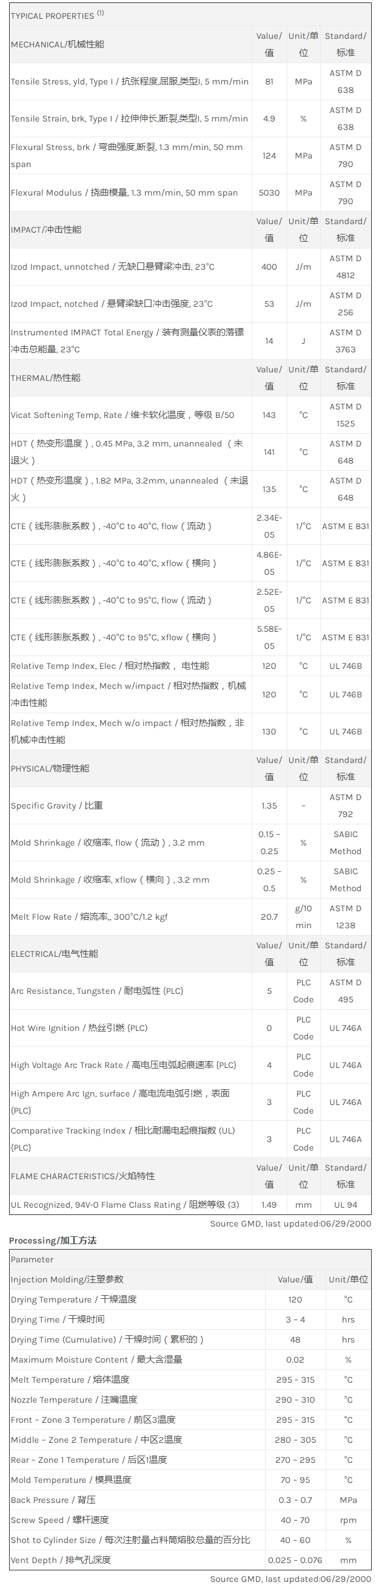Select the ELECTRICAL/电气性能 section header
Viewport: 379px width, 1588px height.
click(x=54, y=953)
